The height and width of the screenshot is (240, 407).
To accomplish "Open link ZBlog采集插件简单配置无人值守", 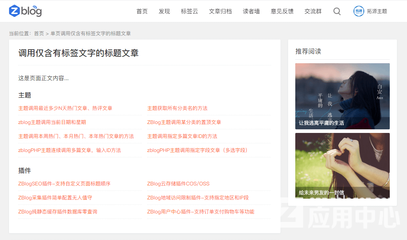I will coord(55,198).
